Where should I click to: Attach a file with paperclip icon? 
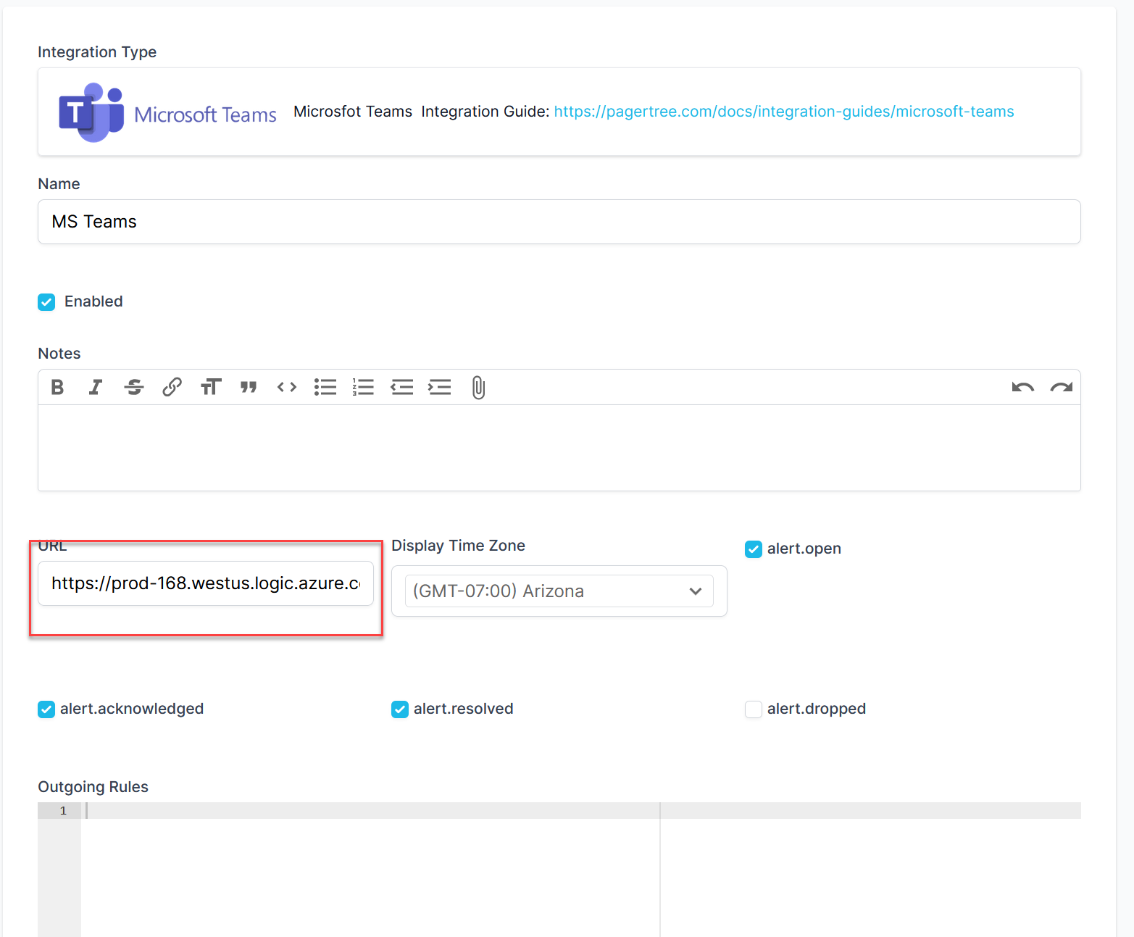[478, 388]
